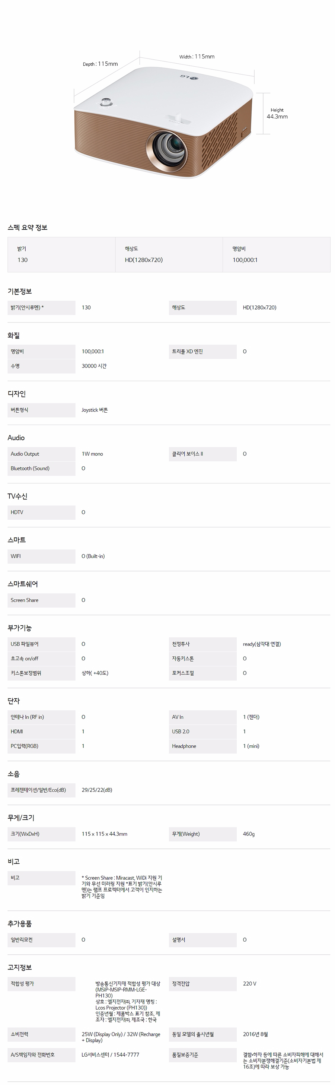Click the joystick button on the projector top
The height and width of the screenshot is (1085, 335).
click(106, 102)
